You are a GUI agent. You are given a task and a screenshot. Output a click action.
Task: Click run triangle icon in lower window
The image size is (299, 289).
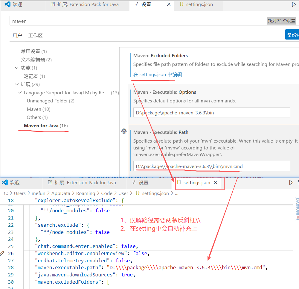[x=291, y=183]
